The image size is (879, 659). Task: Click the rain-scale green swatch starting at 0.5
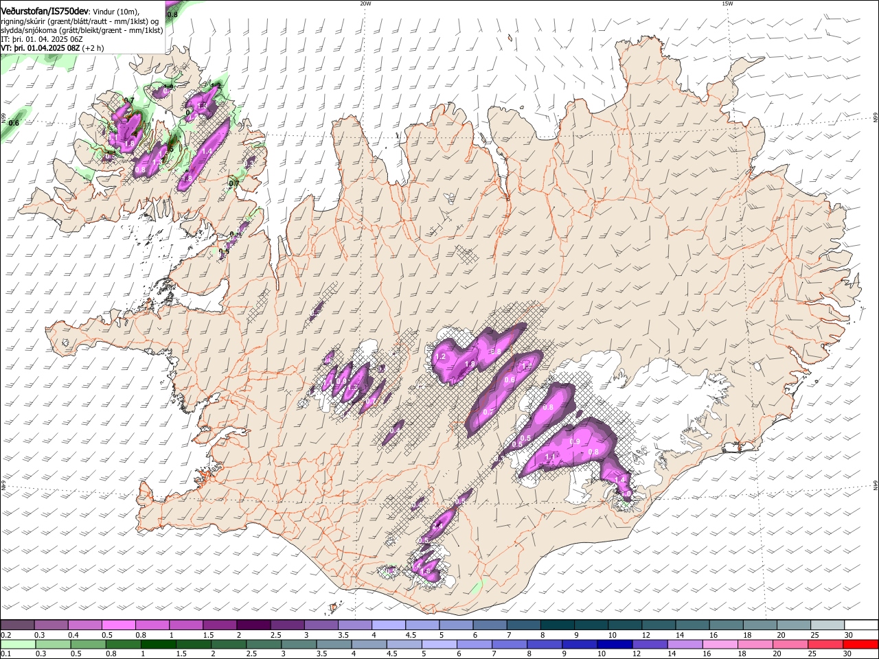pos(88,645)
